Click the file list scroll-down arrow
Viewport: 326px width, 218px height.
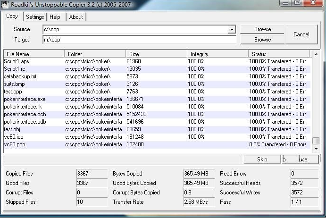316,149
